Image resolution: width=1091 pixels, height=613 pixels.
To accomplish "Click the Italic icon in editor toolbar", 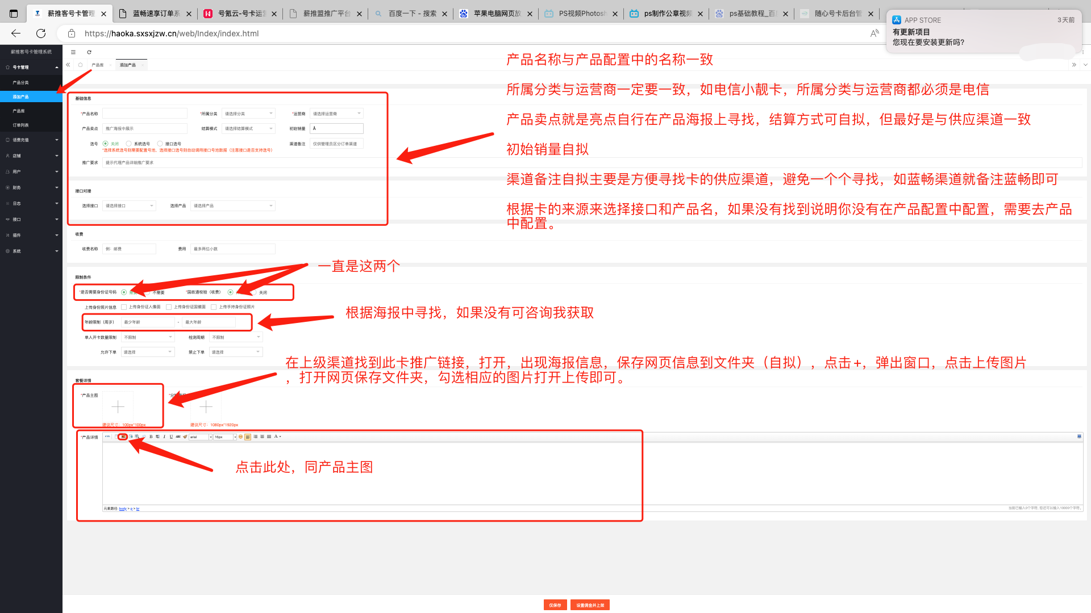I will (164, 436).
